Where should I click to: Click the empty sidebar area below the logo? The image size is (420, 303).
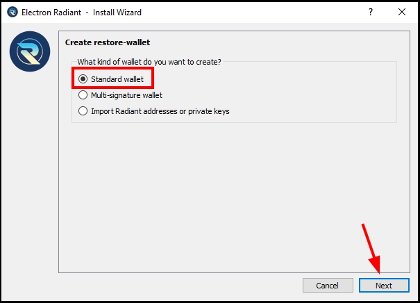[30, 174]
